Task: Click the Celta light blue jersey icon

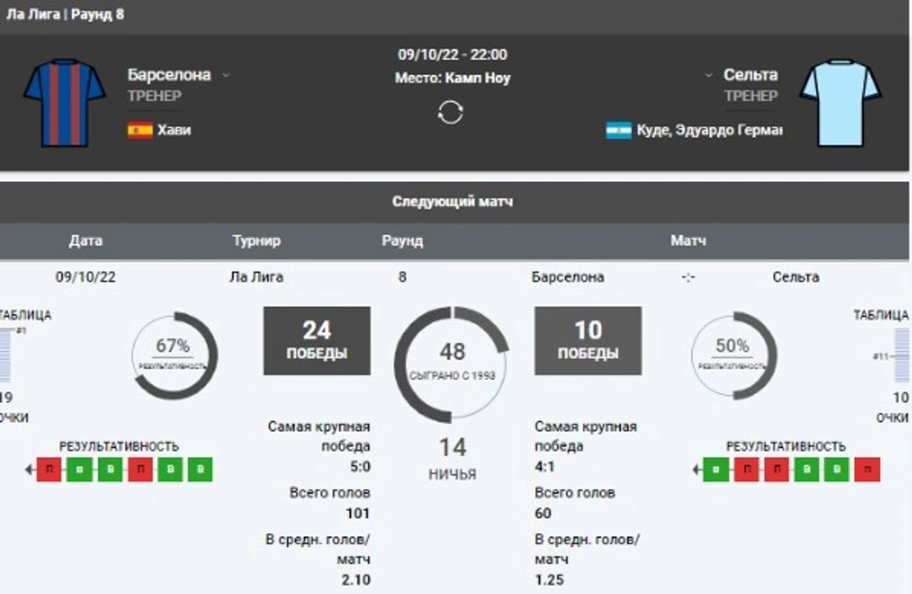Action: pyautogui.click(x=840, y=103)
